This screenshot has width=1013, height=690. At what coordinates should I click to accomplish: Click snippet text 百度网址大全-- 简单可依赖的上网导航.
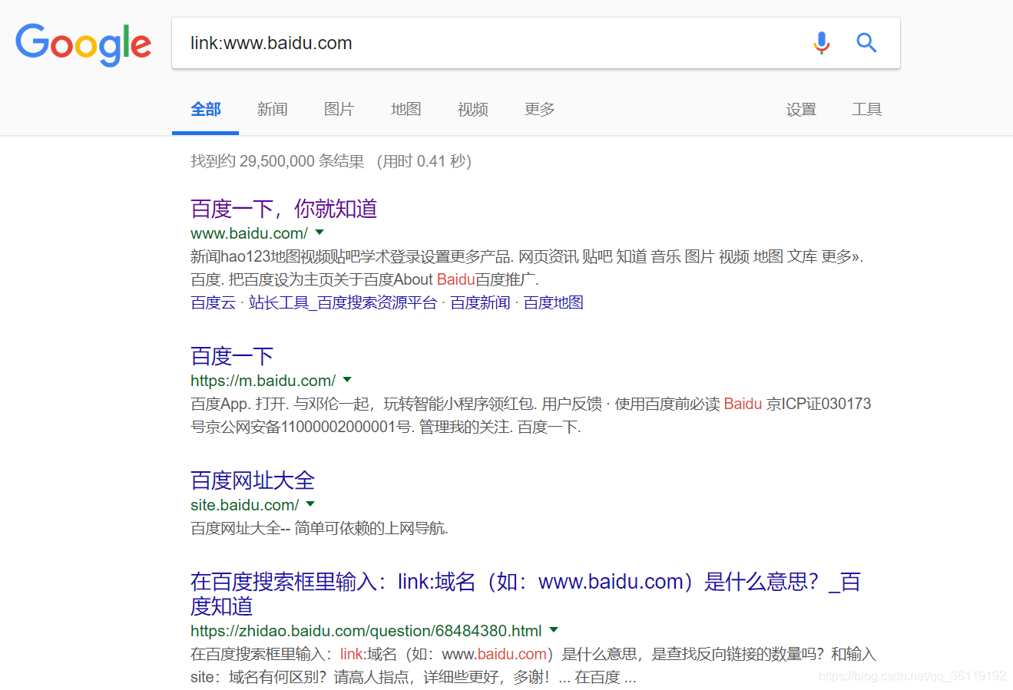point(319,528)
